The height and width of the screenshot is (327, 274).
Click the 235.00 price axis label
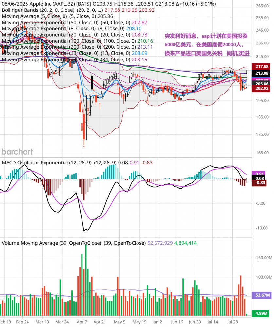coord(262,43)
